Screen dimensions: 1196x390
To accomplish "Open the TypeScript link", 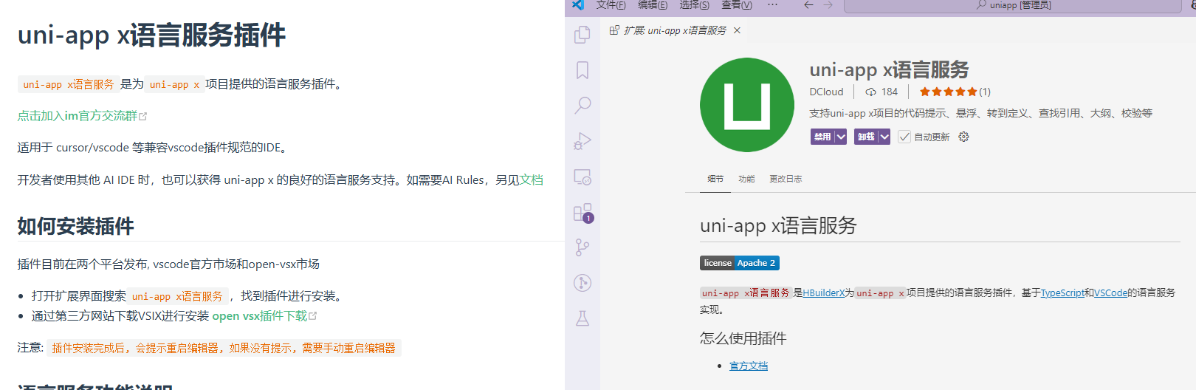I will pyautogui.click(x=1062, y=293).
